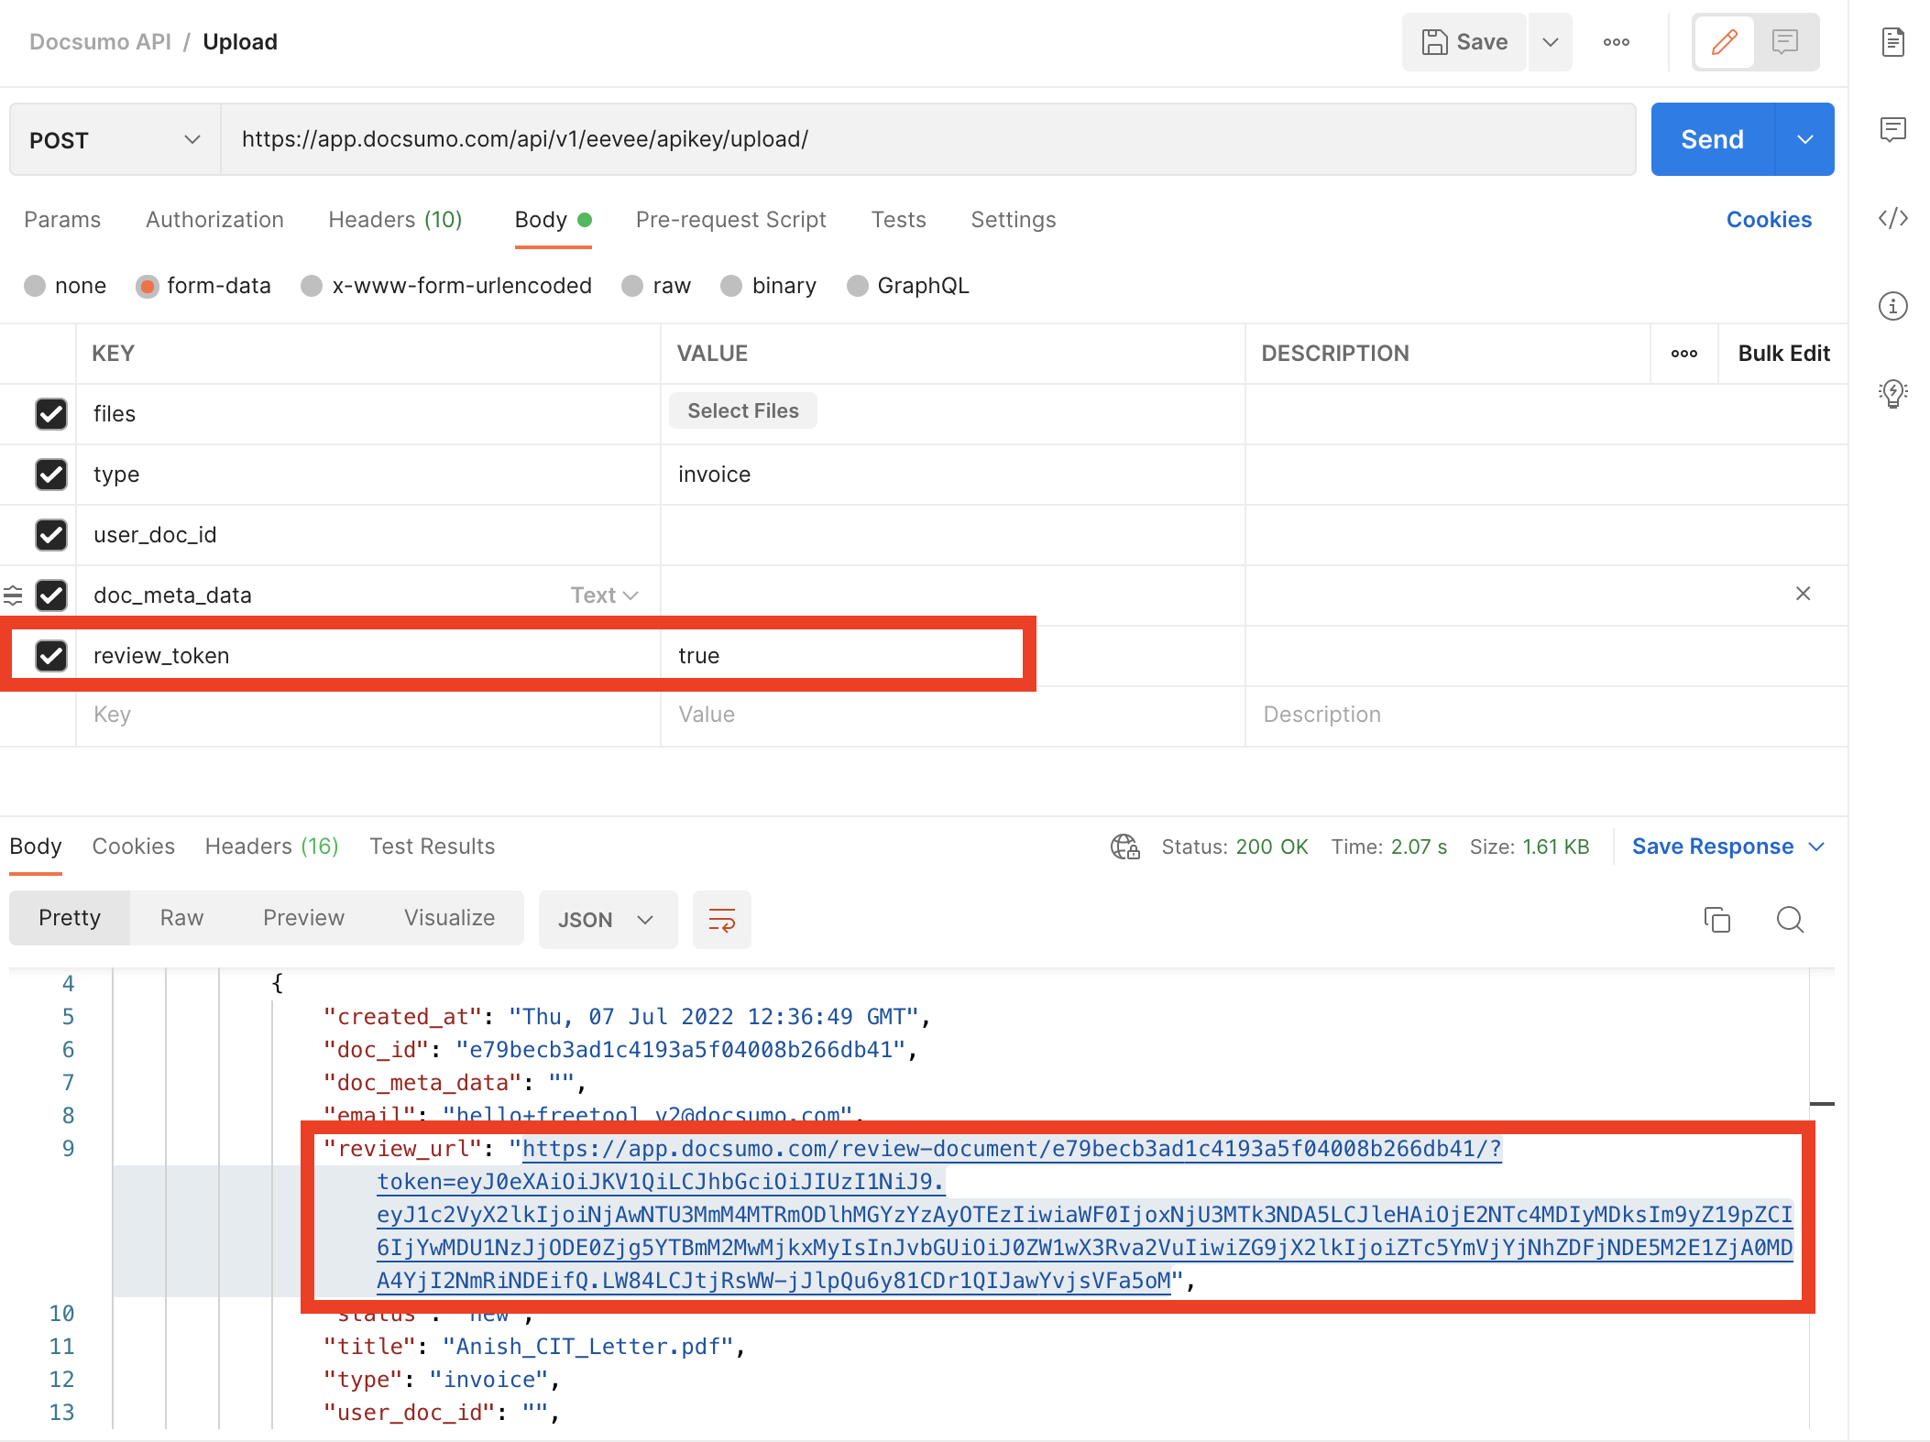This screenshot has height=1442, width=1930.
Task: Switch to the Raw response view tab
Action: pyautogui.click(x=181, y=918)
